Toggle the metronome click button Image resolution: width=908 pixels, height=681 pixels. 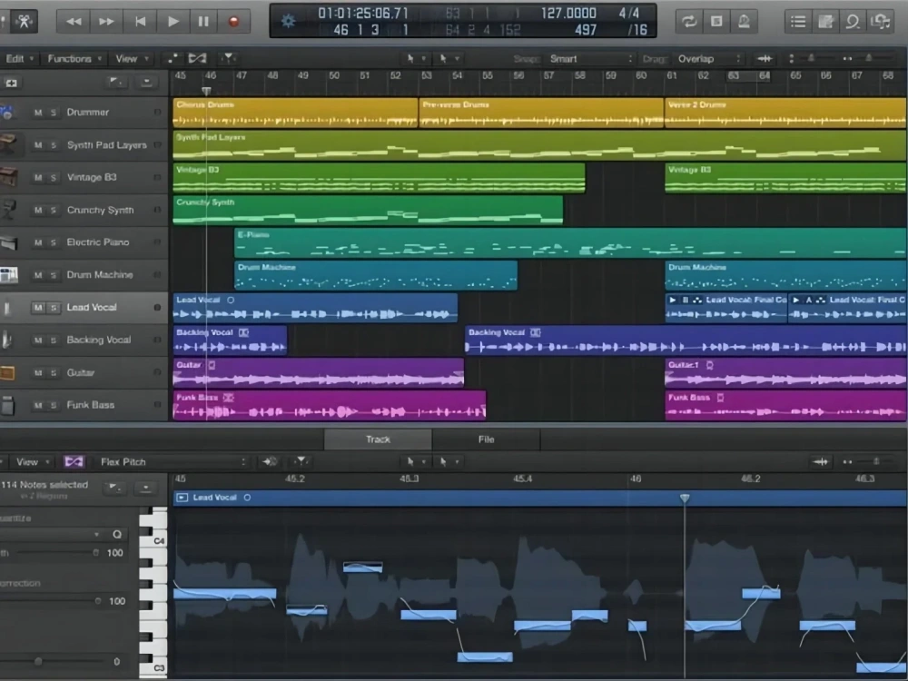[744, 22]
